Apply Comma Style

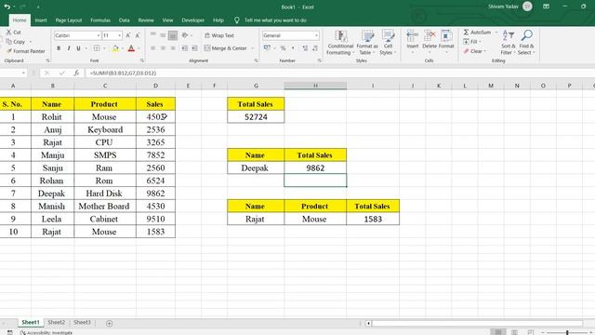coord(293,48)
